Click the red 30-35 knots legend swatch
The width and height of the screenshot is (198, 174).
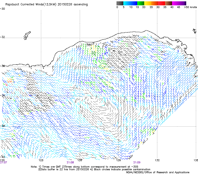pos(162,3)
